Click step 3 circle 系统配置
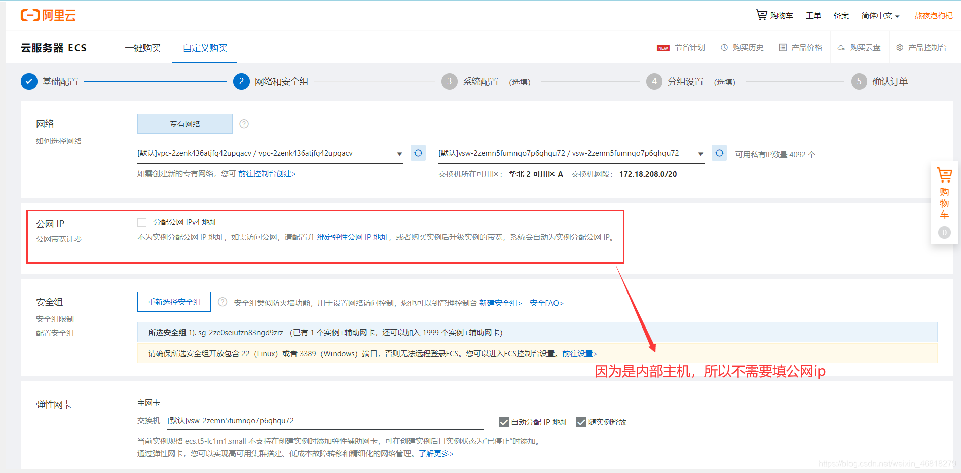Image resolution: width=961 pixels, height=473 pixels. (449, 82)
